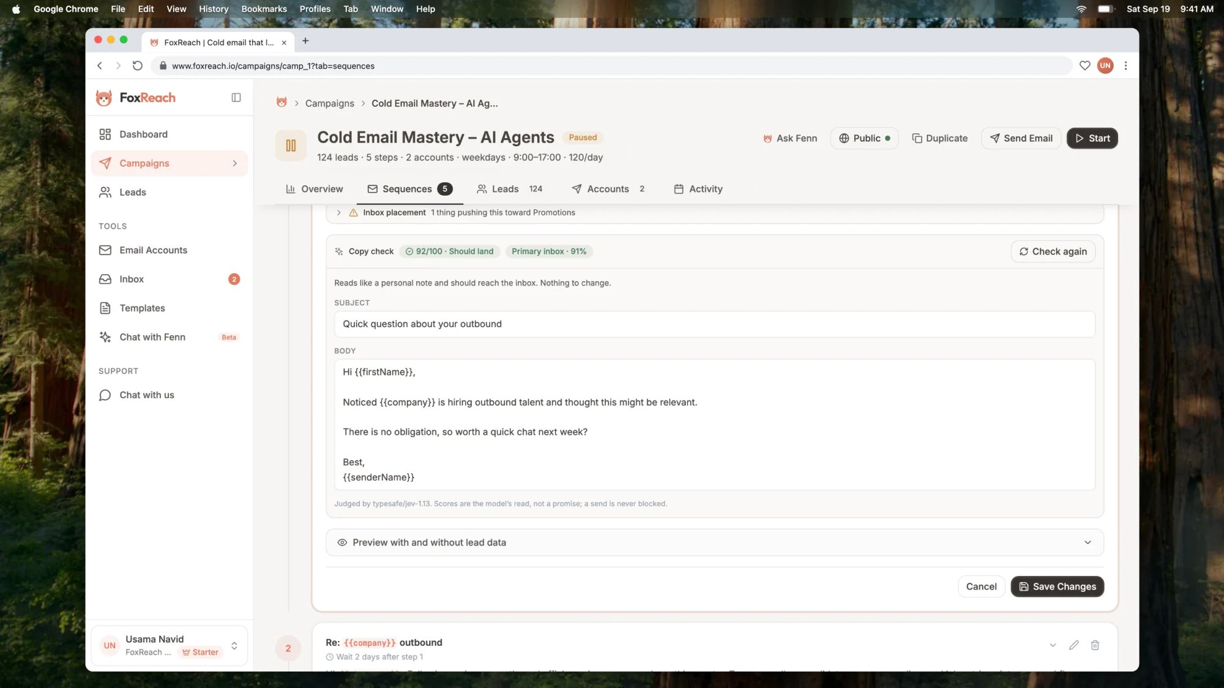
Task: Click the Starter plan badge
Action: tap(200, 653)
